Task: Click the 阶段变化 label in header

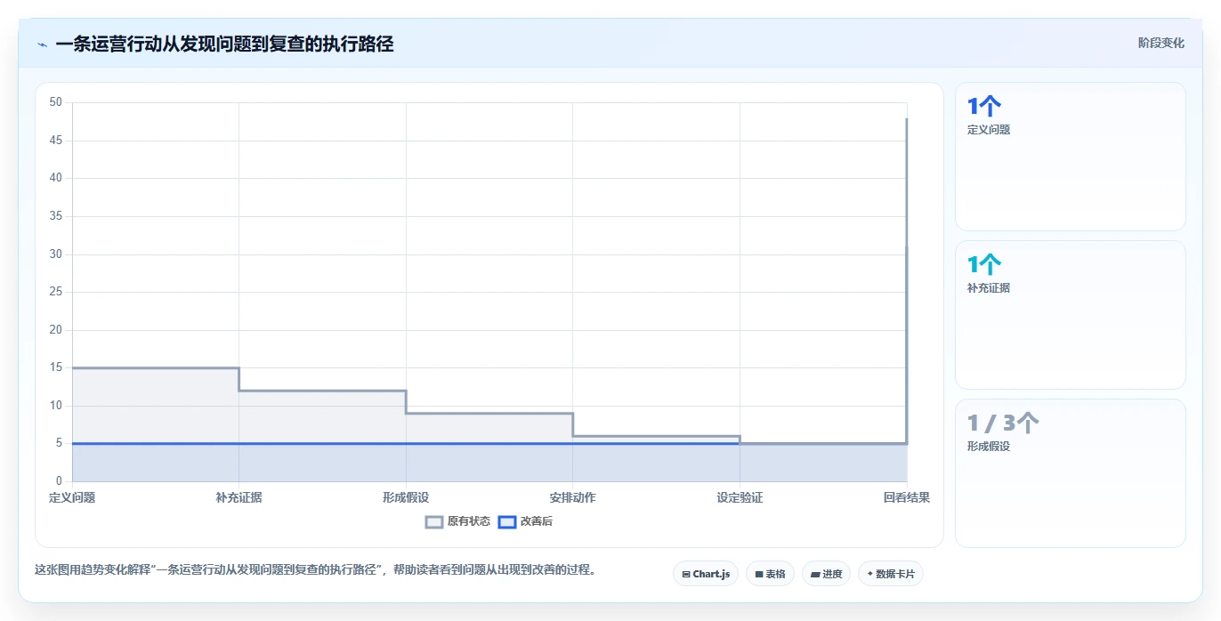Action: click(1160, 43)
